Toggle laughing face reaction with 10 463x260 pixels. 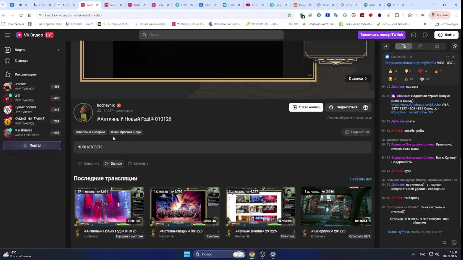click(x=393, y=79)
